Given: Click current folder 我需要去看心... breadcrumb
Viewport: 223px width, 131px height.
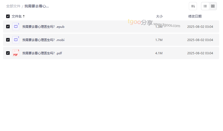Looking at the screenshot, I should click(36, 6).
